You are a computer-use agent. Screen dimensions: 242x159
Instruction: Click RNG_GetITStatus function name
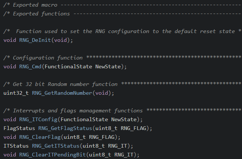point(56,146)
